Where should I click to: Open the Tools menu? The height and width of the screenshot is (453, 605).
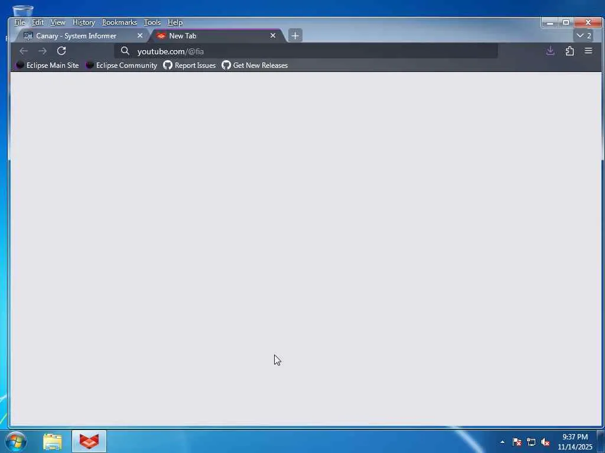coord(152,22)
